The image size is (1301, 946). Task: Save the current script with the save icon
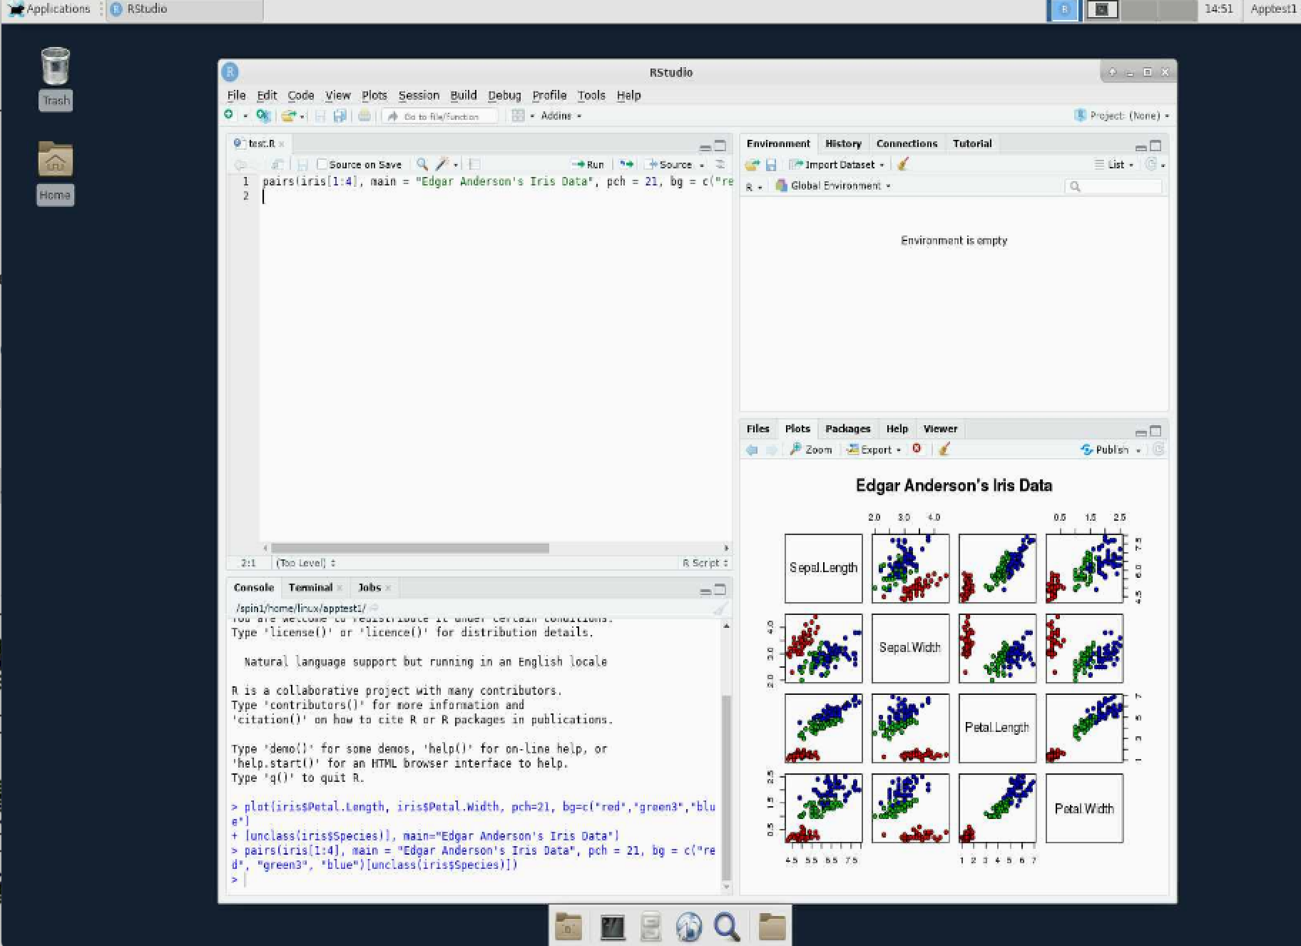[x=302, y=164]
